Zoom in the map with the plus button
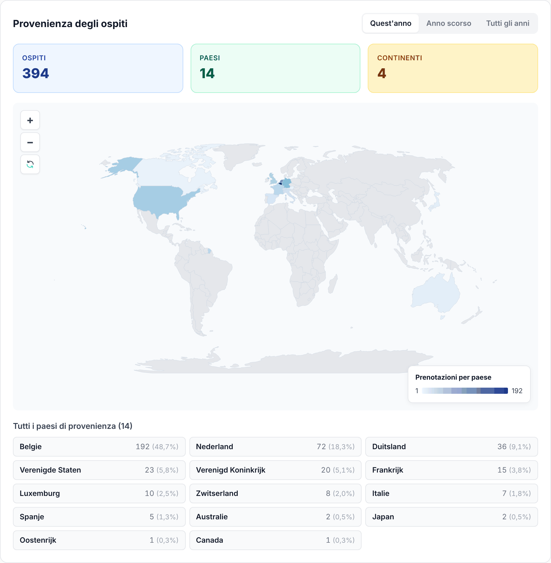The width and height of the screenshot is (551, 563). [30, 120]
